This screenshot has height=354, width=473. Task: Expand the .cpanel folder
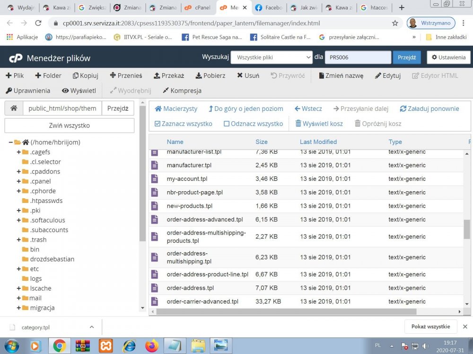point(19,181)
